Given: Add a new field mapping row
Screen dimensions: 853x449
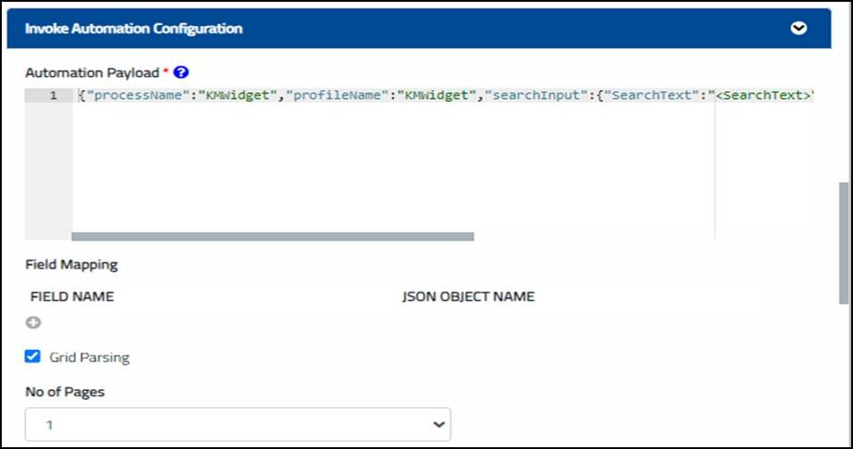Looking at the screenshot, I should 33,322.
